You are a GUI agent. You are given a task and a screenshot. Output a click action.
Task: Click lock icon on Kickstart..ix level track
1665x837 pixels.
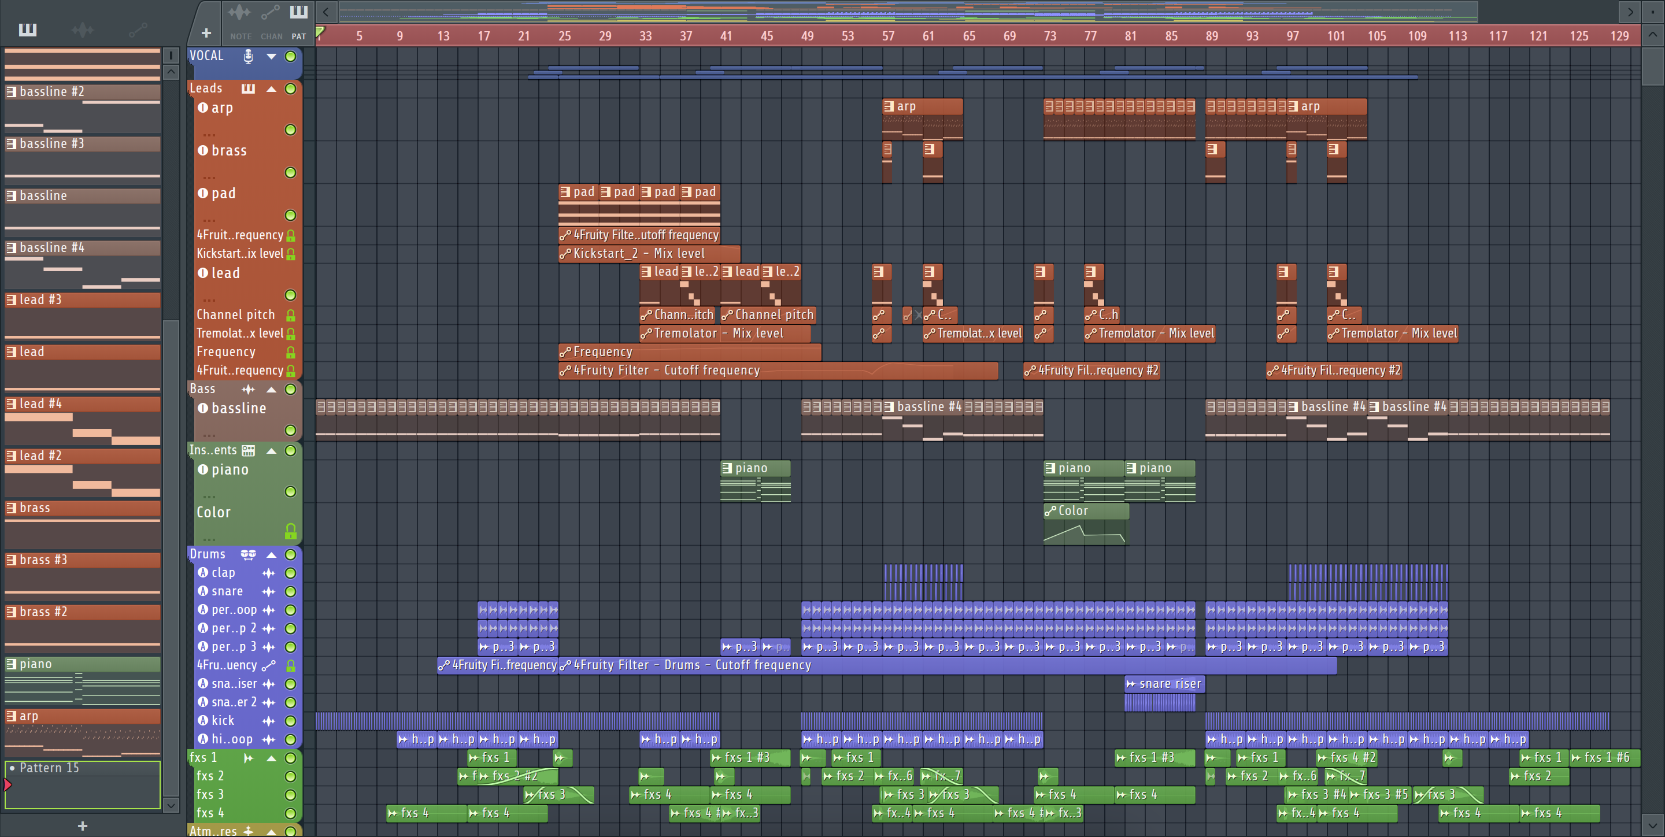coord(291,254)
